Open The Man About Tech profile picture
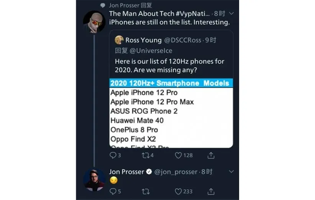 click(94, 22)
